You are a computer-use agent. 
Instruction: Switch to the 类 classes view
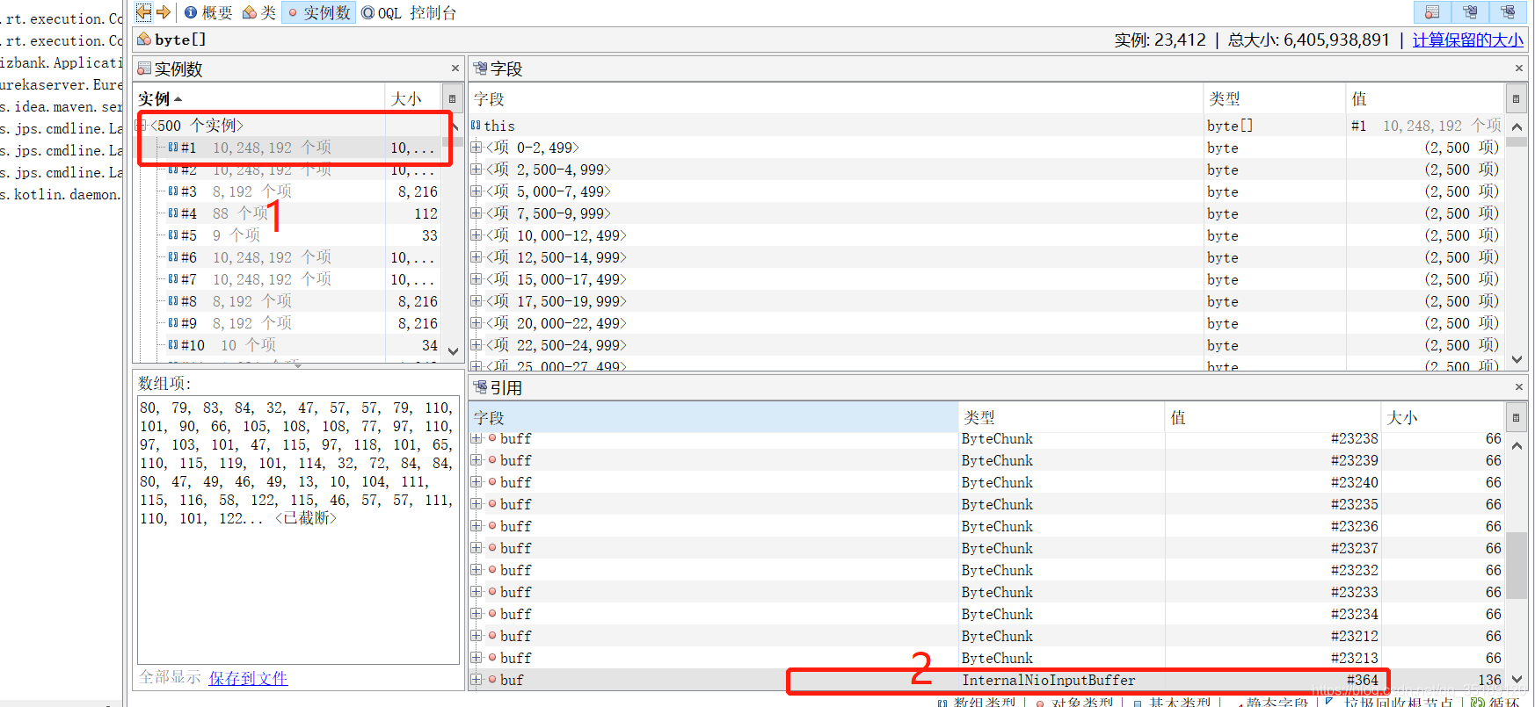259,12
